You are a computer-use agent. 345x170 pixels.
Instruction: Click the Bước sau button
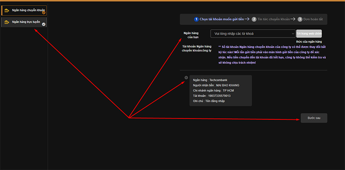[x=314, y=118]
